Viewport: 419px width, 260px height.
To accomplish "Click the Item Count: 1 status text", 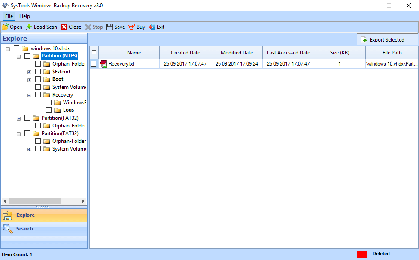I will (17, 254).
